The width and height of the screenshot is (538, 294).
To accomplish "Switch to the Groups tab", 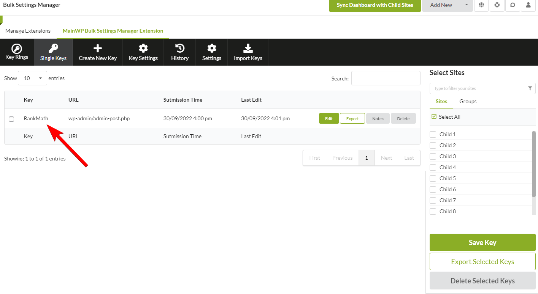I will tap(468, 102).
